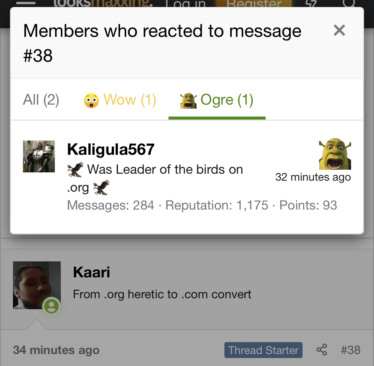This screenshot has height=366, width=374.
Task: Click the '34 minutes ago' timestamp
Action: click(56, 350)
